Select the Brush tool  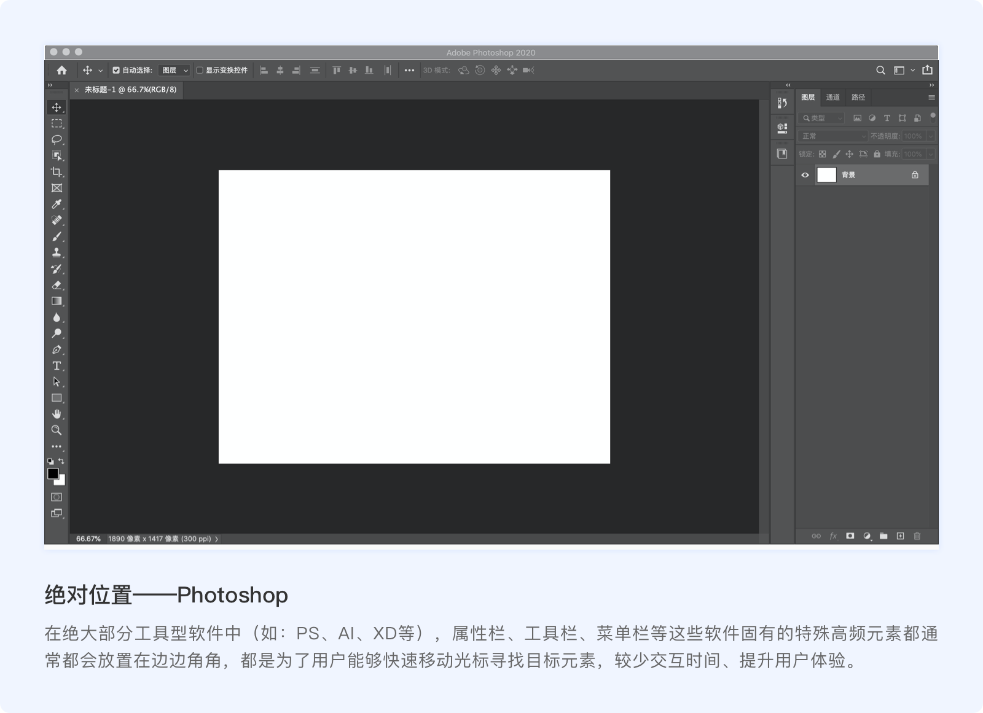[x=57, y=236]
